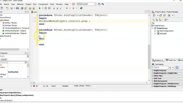Click the Trace Into debug icon
The height and width of the screenshot is (103, 183).
tap(54, 8)
